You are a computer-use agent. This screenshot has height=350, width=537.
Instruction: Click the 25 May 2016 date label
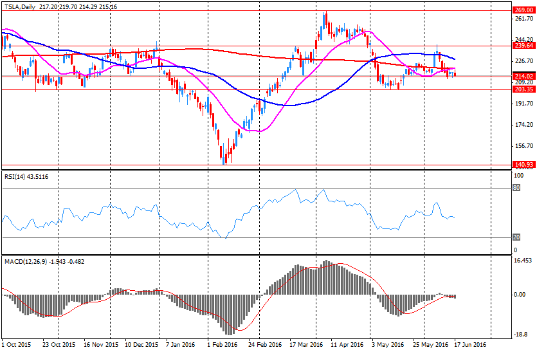pyautogui.click(x=430, y=344)
